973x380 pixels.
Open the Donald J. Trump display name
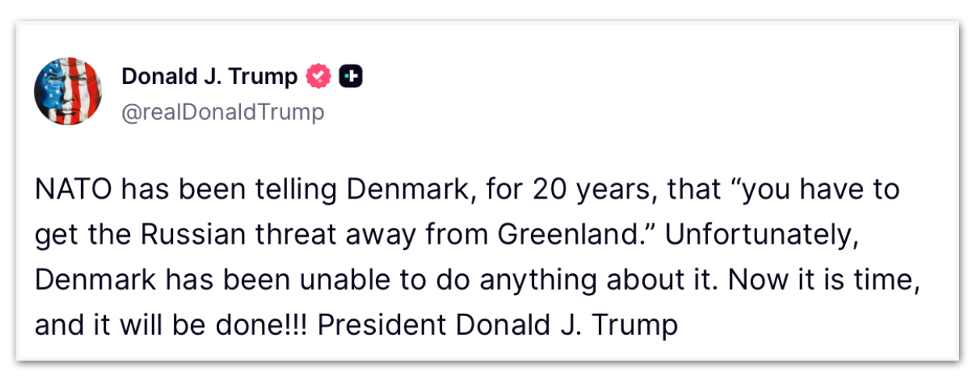pos(209,76)
